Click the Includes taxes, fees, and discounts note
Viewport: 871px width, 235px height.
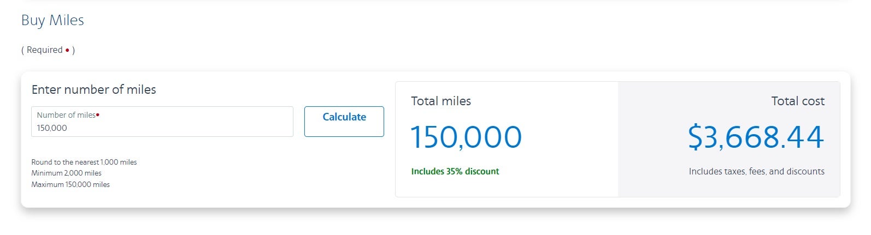click(x=756, y=171)
